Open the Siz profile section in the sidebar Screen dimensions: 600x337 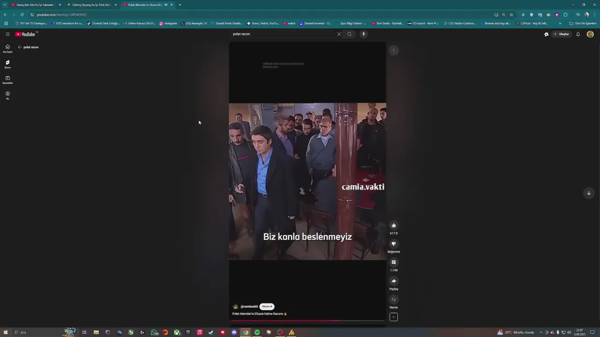pyautogui.click(x=7, y=95)
